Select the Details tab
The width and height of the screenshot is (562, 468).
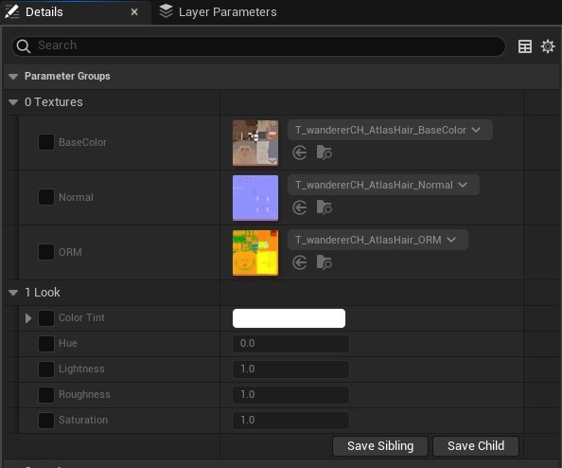coord(72,12)
